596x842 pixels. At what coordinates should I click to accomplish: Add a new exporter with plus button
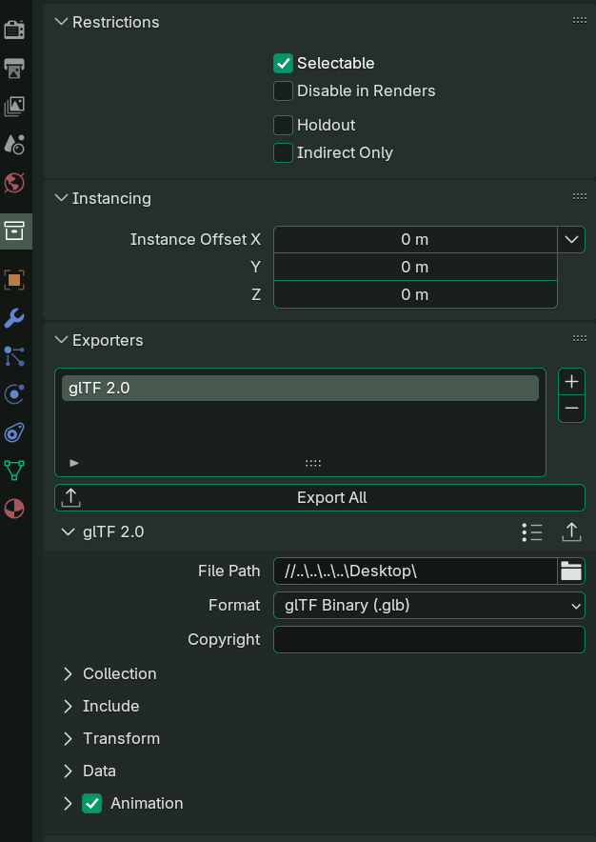pyautogui.click(x=572, y=382)
